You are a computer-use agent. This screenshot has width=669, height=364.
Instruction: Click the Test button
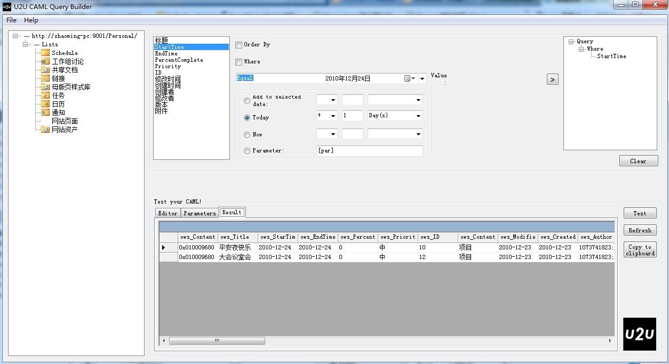point(640,213)
